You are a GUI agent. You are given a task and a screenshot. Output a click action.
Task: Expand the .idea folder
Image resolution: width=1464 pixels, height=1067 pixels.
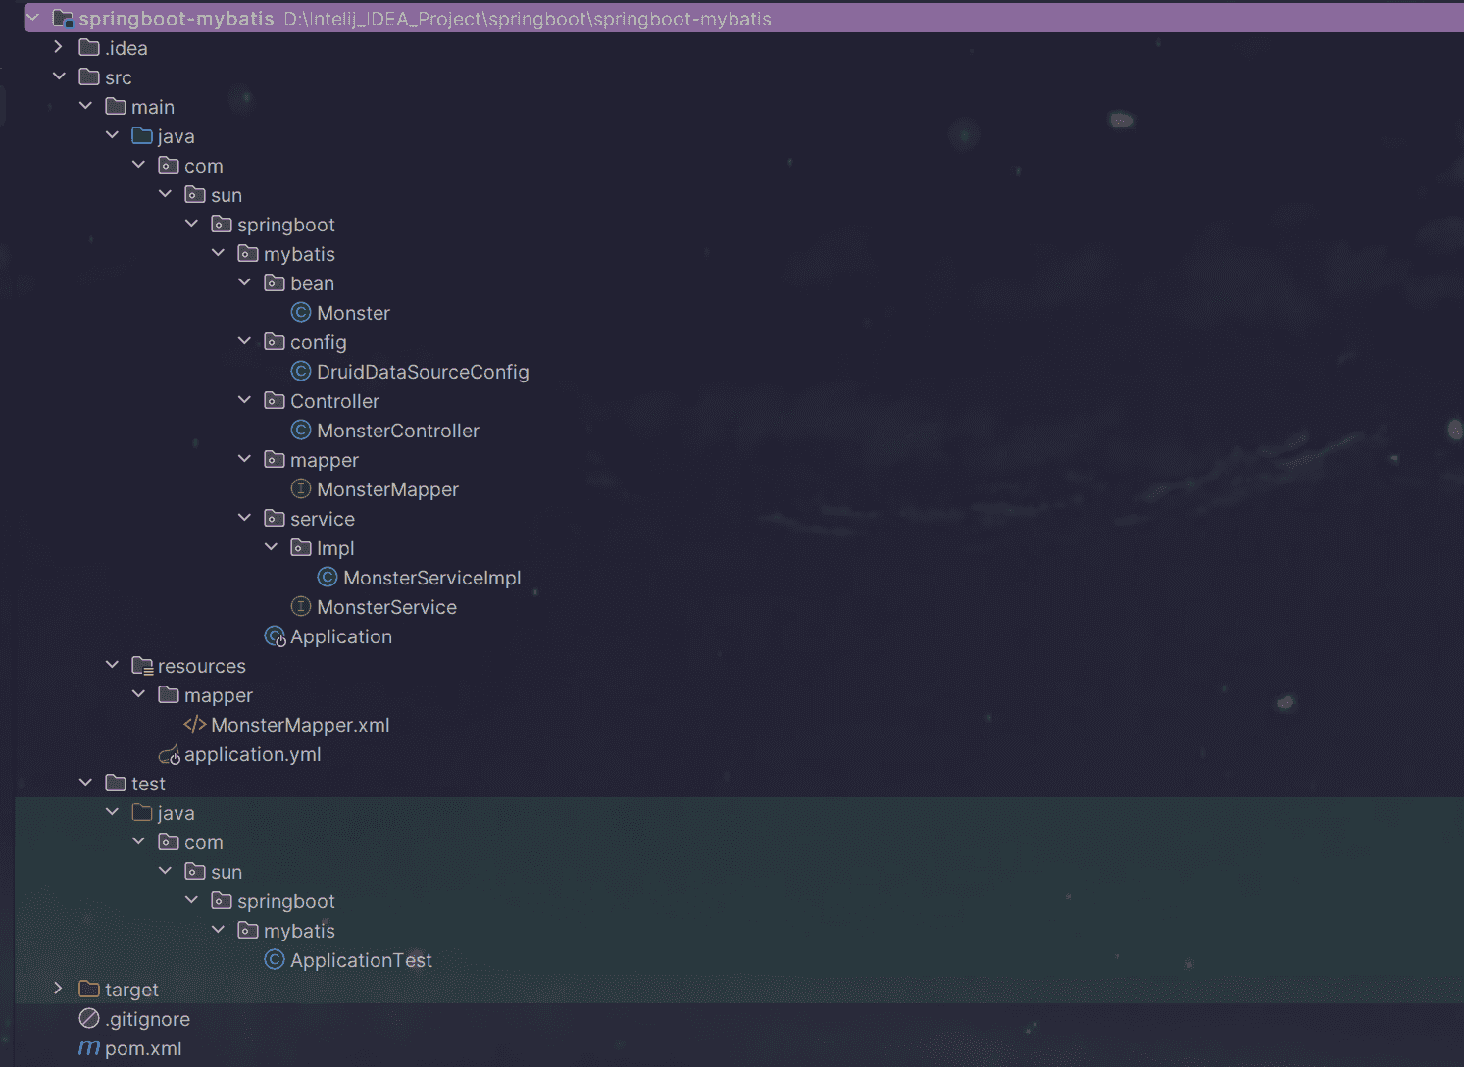coord(59,47)
